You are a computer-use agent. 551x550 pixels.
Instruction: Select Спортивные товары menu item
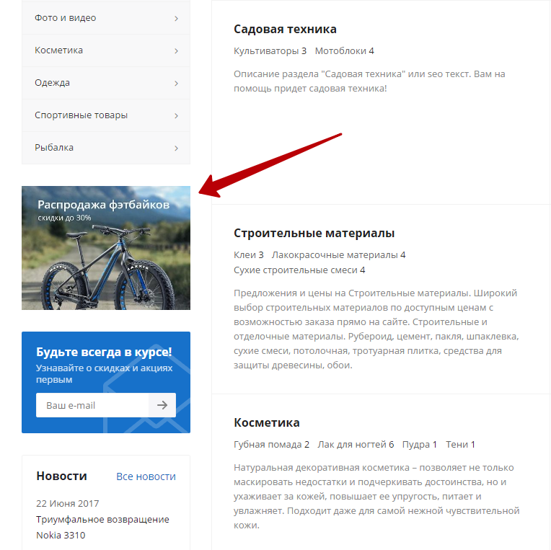106,115
